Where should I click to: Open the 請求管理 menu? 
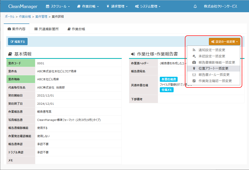tap(117, 6)
